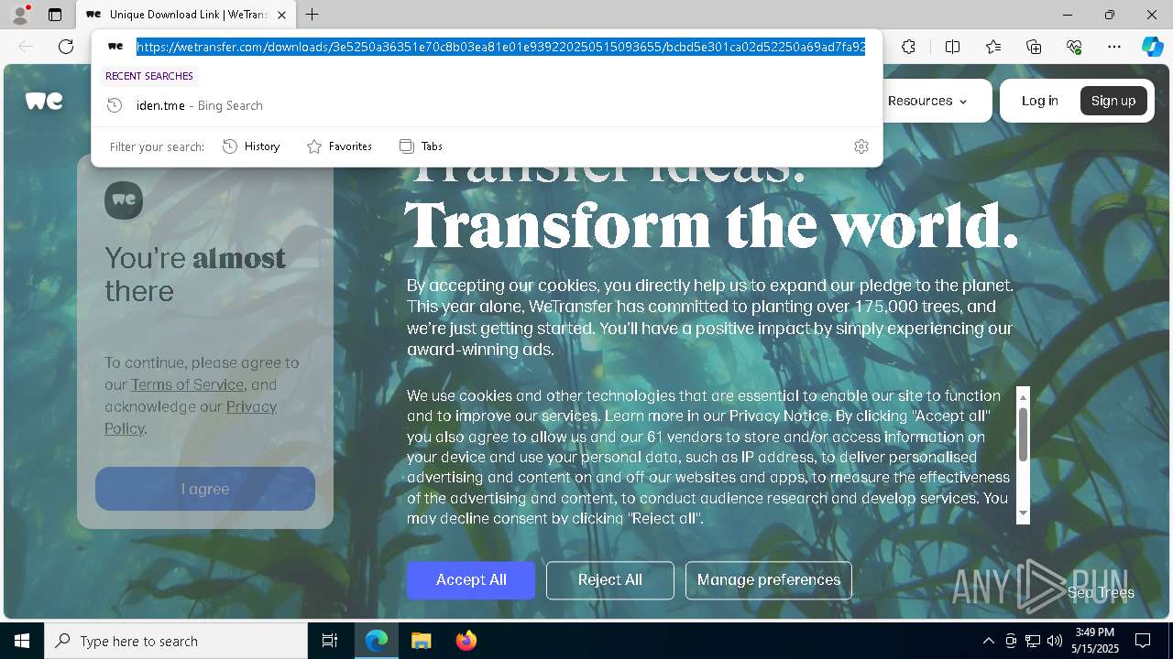
Task: Click the back navigation arrow
Action: pyautogui.click(x=26, y=47)
